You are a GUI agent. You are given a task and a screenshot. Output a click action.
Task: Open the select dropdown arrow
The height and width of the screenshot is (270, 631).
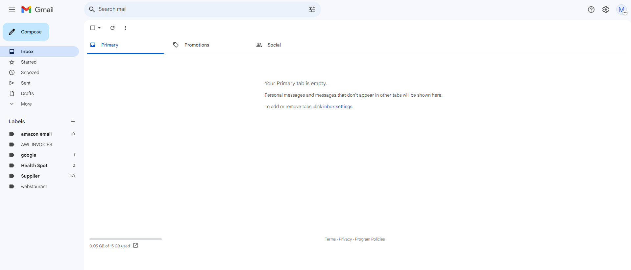[99, 28]
